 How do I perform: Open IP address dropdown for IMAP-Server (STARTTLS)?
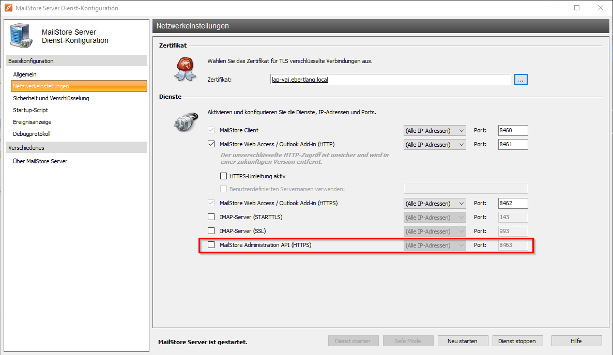pyautogui.click(x=435, y=218)
